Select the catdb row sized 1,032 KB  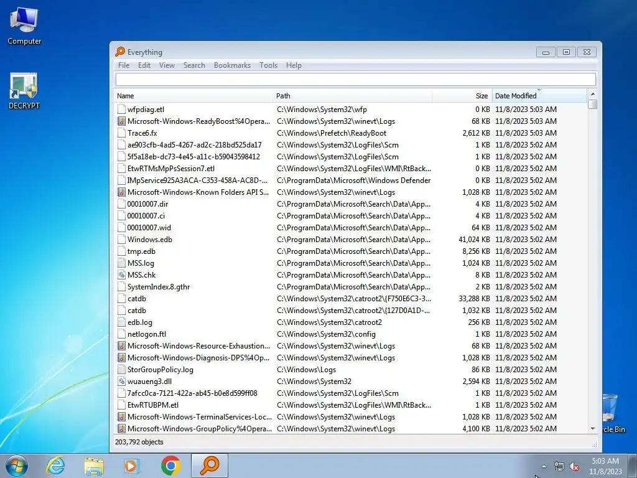click(351, 311)
